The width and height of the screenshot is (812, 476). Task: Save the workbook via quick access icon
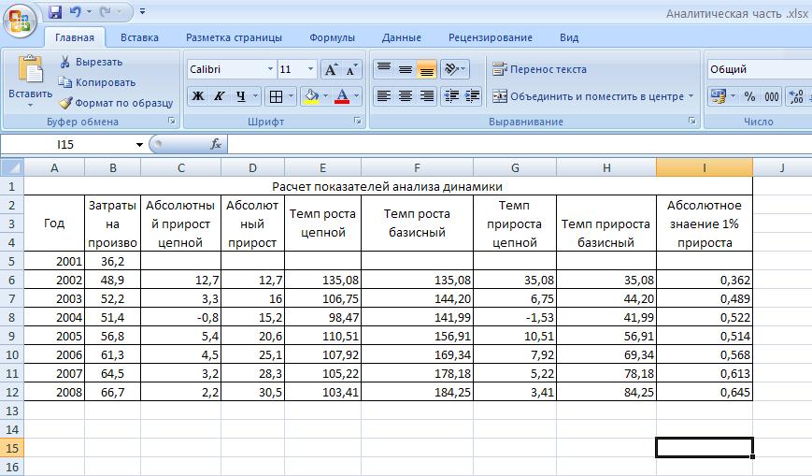pos(55,11)
